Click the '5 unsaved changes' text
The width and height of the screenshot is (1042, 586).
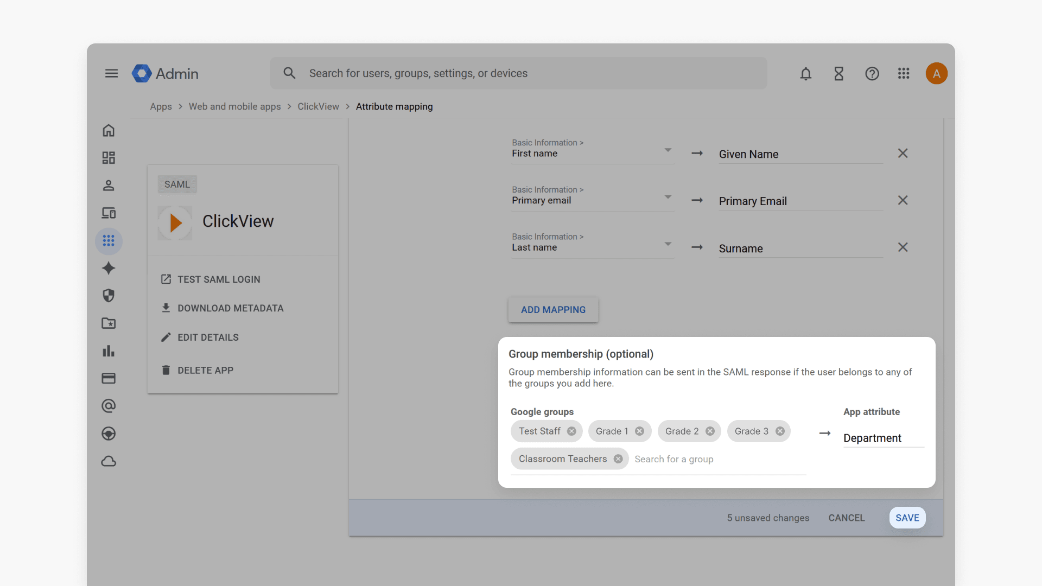point(768,518)
